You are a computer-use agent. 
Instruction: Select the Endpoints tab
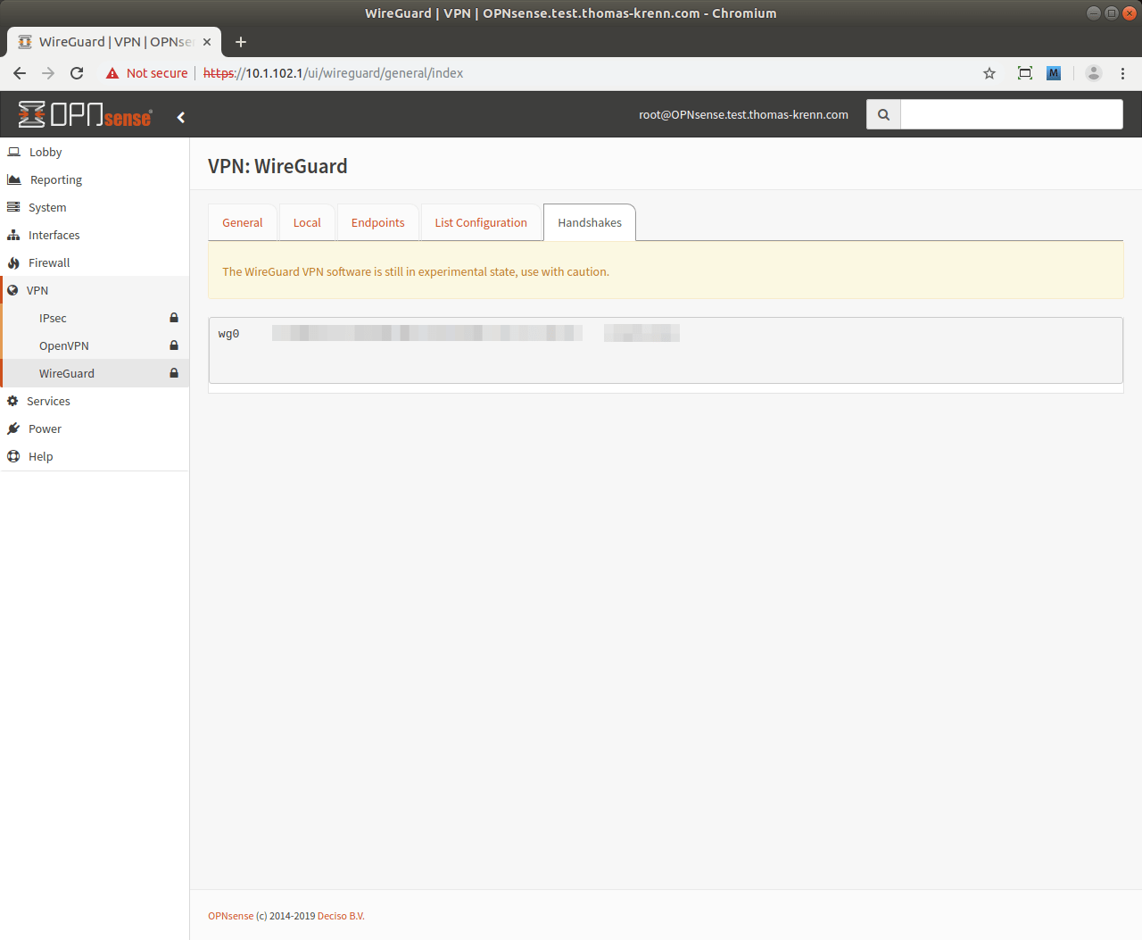pyautogui.click(x=377, y=222)
